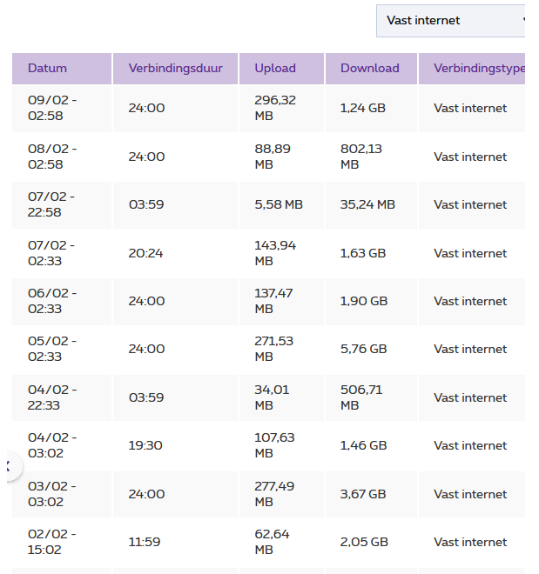The image size is (539, 574).
Task: Open the Vast internet dropdown
Action: point(449,20)
